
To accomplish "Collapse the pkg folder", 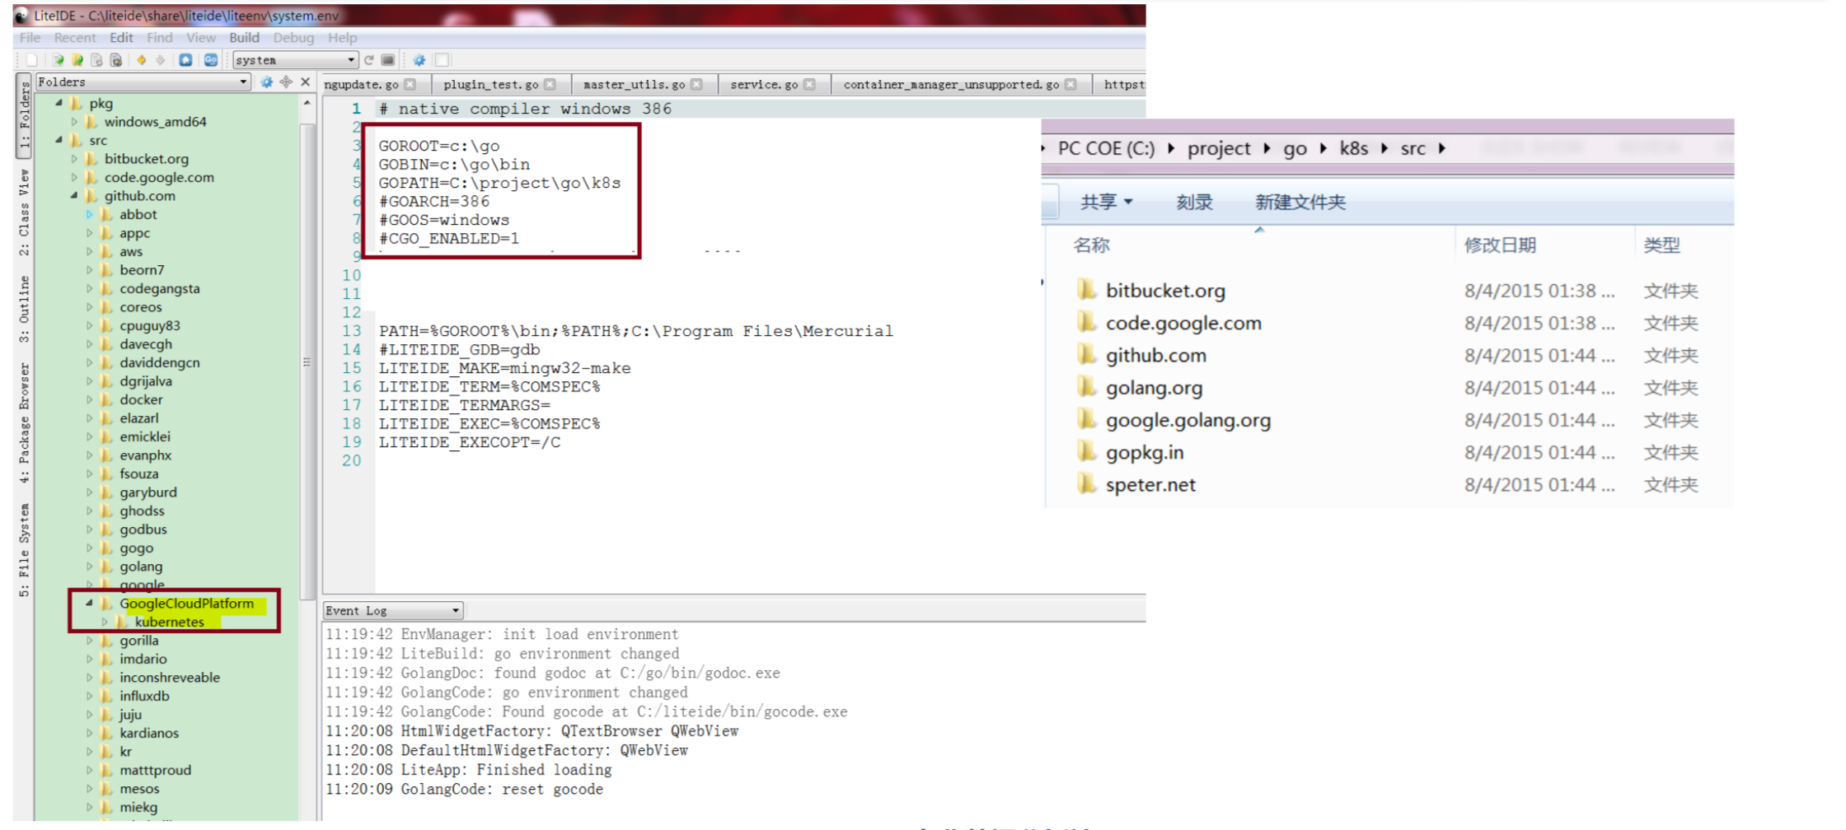I will [x=59, y=103].
